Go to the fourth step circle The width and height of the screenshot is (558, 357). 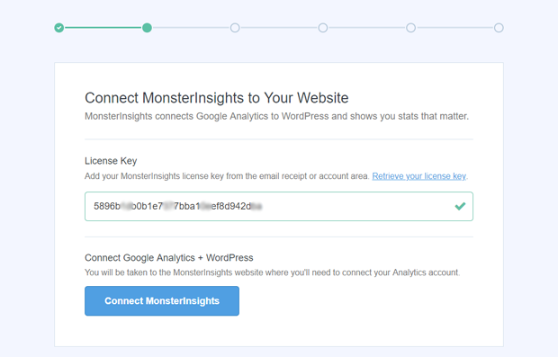(323, 28)
